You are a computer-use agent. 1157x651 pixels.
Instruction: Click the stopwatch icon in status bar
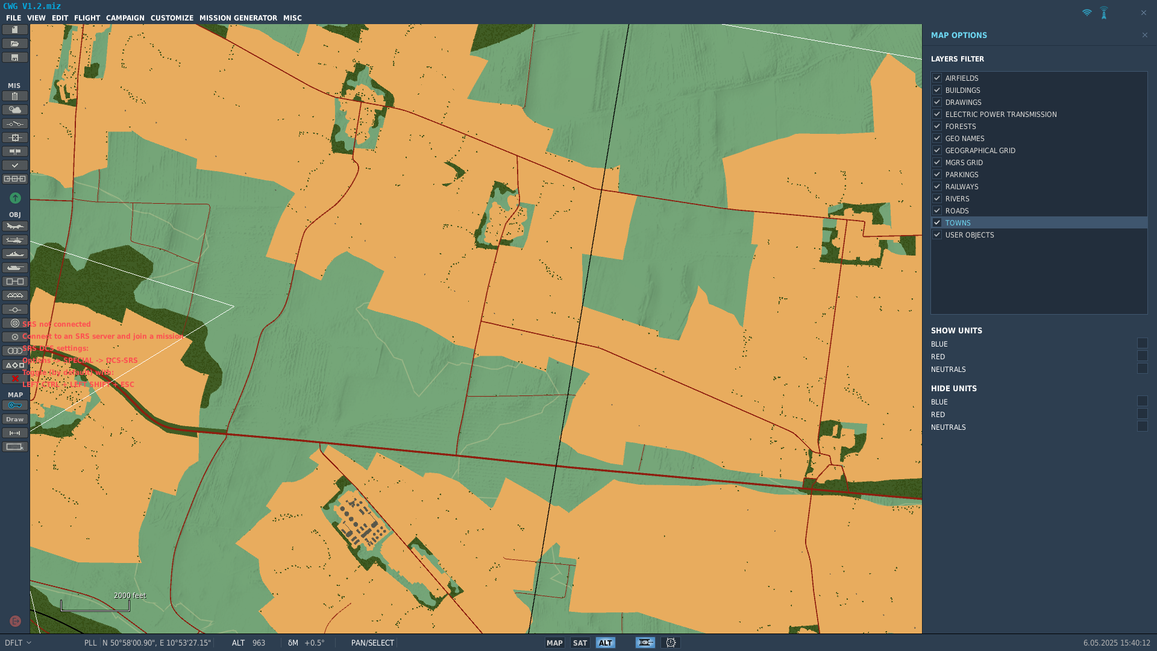coord(671,643)
